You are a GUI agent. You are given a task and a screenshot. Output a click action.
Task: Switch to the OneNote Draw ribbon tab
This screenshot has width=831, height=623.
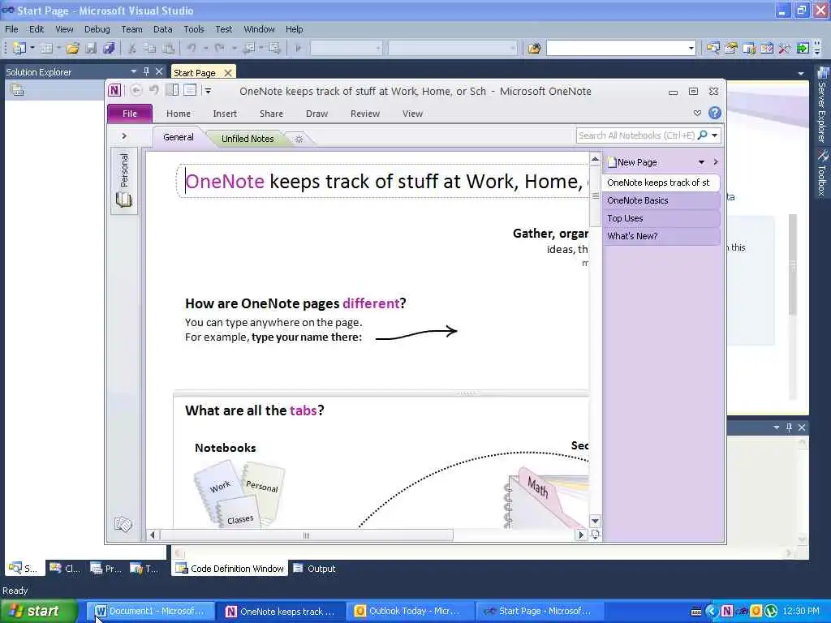pos(316,114)
